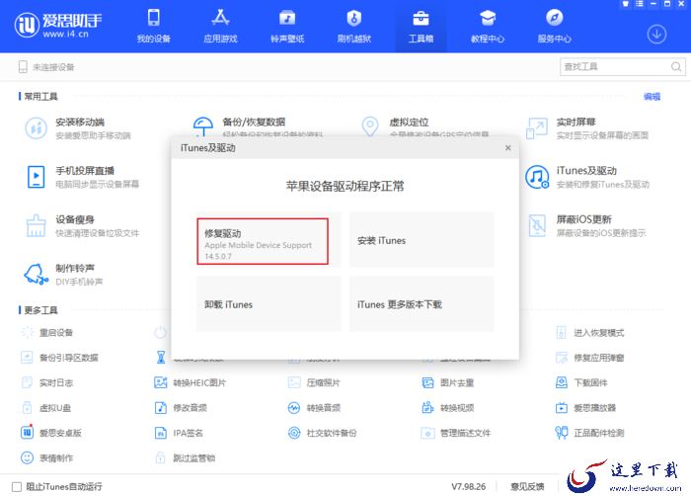Close the iTunes及驱动 dialog
Viewport: 691px width, 496px height.
click(x=507, y=148)
